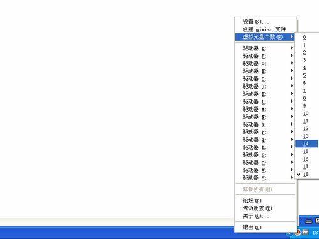
Task: Select the 驱动器 S: menu entry
Action: coord(265,155)
